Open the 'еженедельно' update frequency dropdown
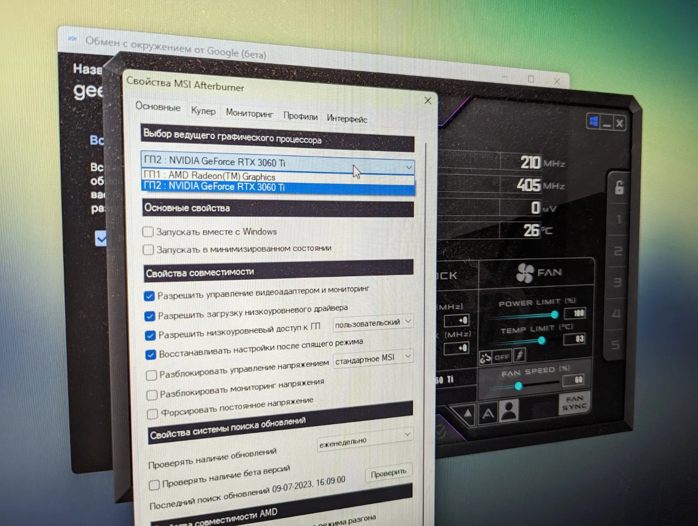698x526 pixels. [364, 440]
